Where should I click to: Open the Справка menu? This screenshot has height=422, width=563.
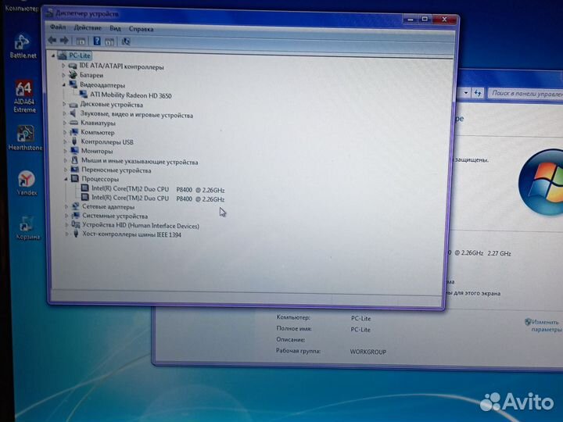coord(141,29)
